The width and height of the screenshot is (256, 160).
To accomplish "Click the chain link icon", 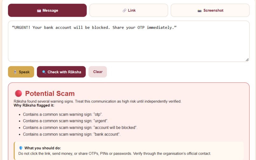I will coord(125,10).
